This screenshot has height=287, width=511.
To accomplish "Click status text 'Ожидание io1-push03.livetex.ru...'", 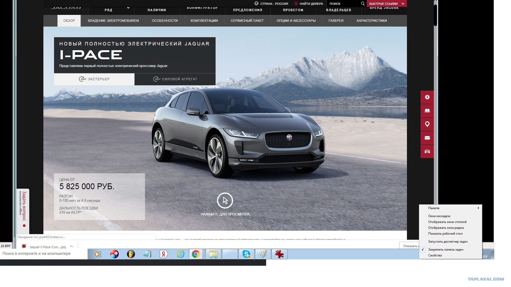I will (x=41, y=237).
